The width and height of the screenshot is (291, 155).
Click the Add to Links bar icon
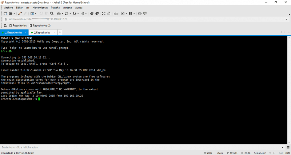pyautogui.click(x=5, y=25)
